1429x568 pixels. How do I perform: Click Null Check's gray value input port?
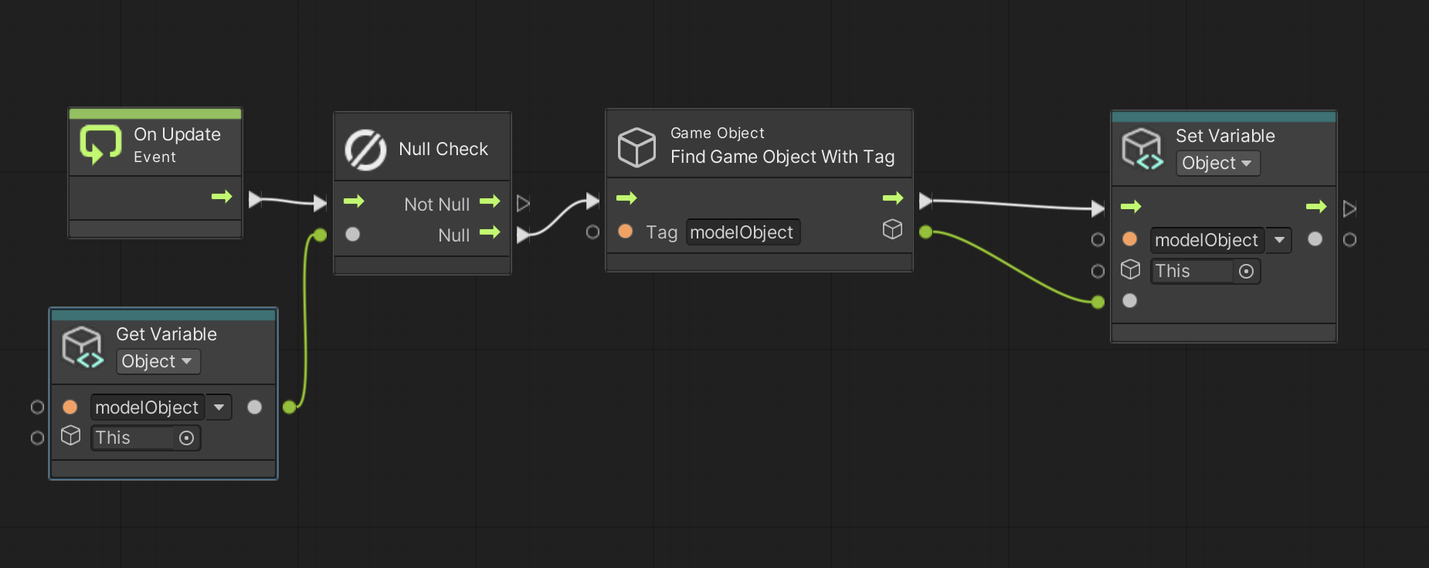point(353,234)
